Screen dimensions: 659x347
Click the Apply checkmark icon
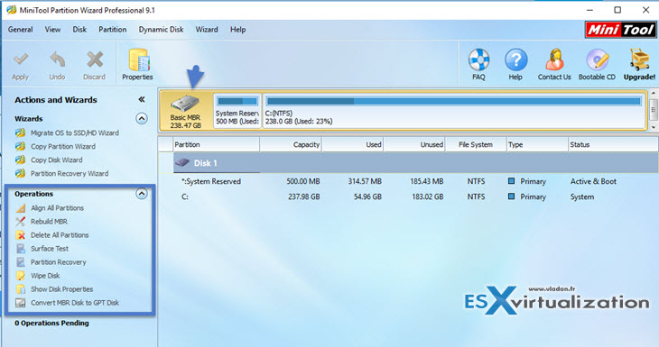[21, 59]
